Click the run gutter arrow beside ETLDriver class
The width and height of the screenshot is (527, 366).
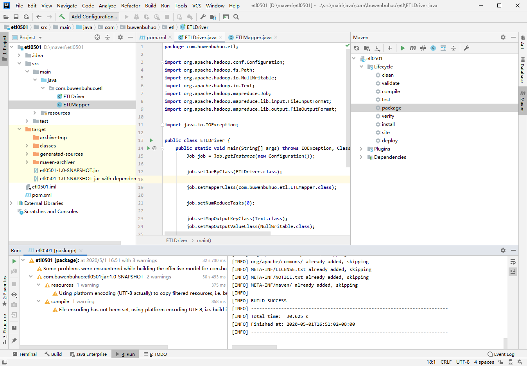(151, 140)
